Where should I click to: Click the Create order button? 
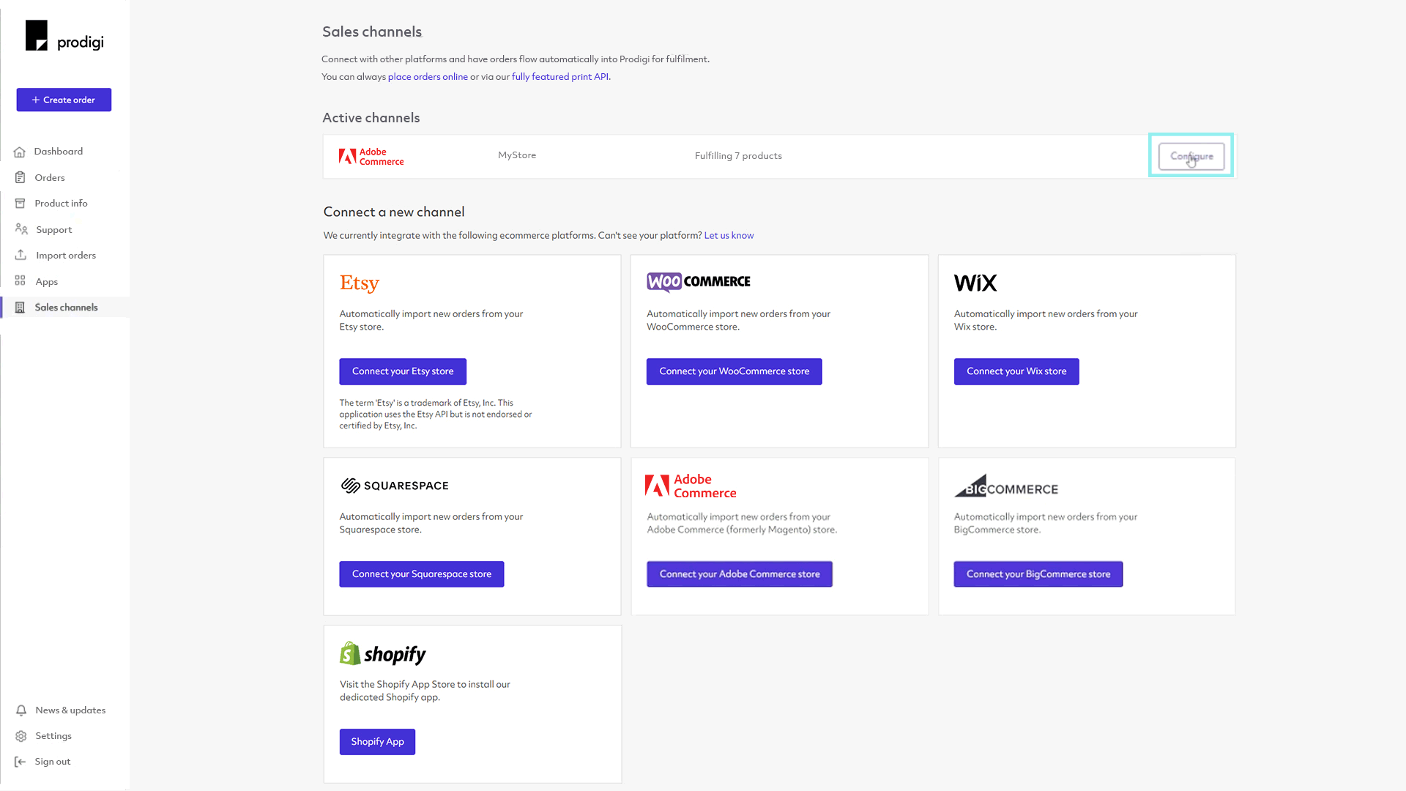point(64,100)
